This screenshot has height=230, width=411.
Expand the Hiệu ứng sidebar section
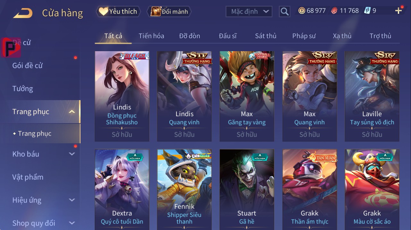(72, 200)
